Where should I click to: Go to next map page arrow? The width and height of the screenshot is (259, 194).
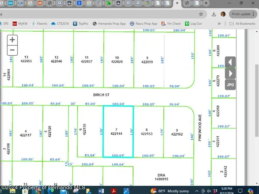coord(230,74)
